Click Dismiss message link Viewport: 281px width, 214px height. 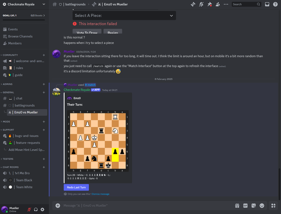coord(100,194)
